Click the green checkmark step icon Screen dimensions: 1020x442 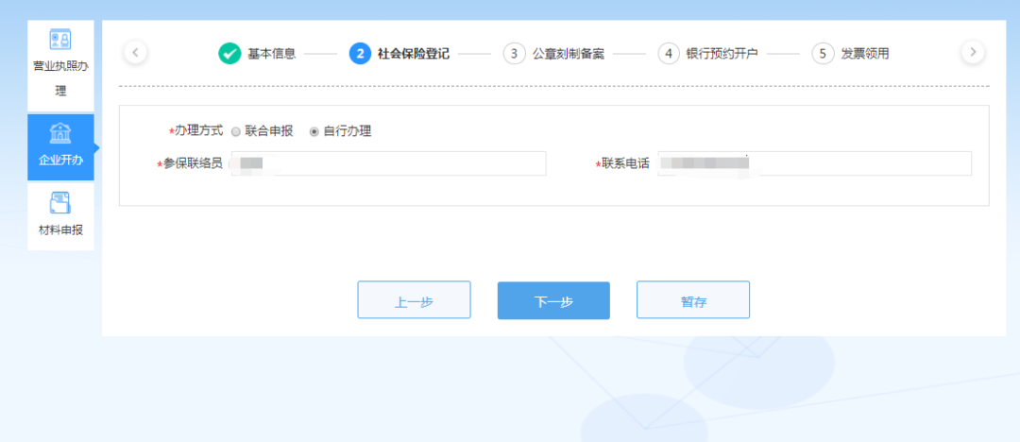(x=229, y=54)
